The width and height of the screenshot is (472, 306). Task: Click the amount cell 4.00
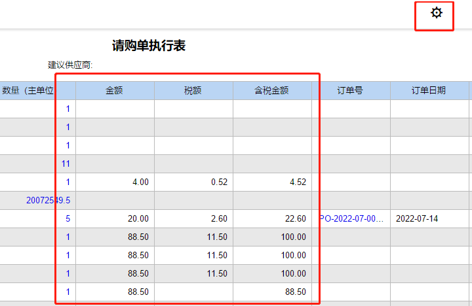click(x=140, y=182)
